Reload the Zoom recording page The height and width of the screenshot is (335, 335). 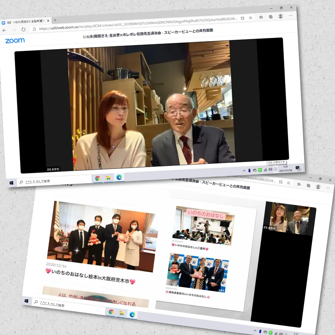24,29
